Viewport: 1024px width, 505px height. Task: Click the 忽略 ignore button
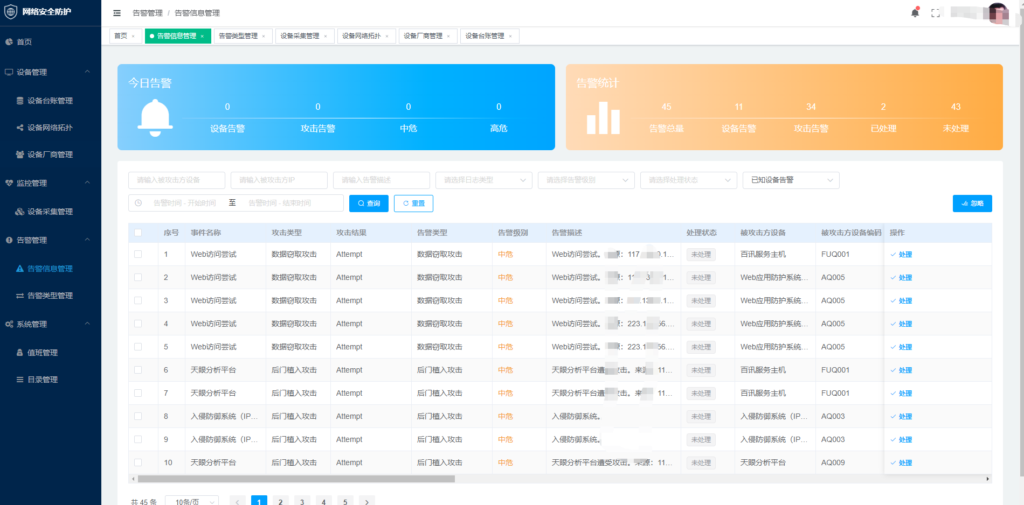[972, 204]
